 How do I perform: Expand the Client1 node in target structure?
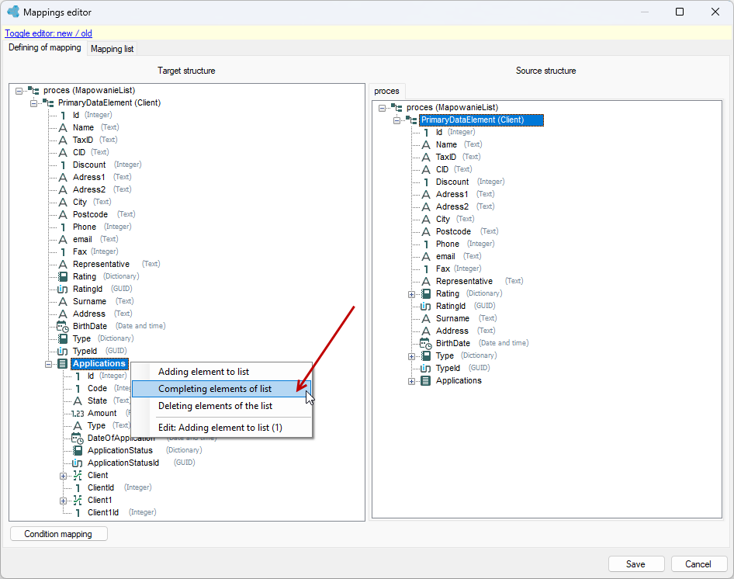[x=63, y=501]
